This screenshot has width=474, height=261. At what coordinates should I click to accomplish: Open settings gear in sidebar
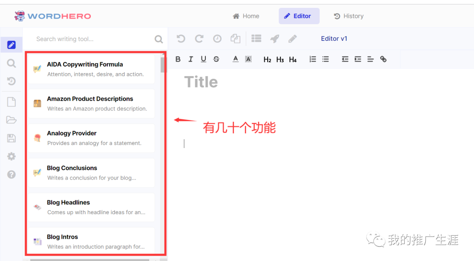coord(11,156)
